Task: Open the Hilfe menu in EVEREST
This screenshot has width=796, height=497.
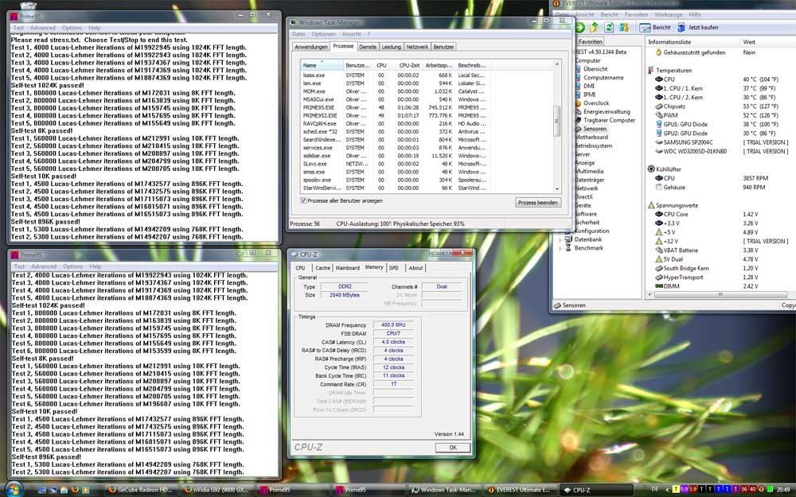Action: tap(695, 14)
